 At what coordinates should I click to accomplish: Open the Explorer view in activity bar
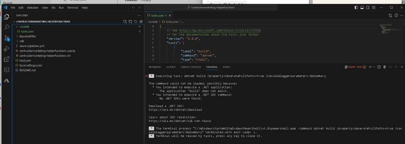pos(7,17)
